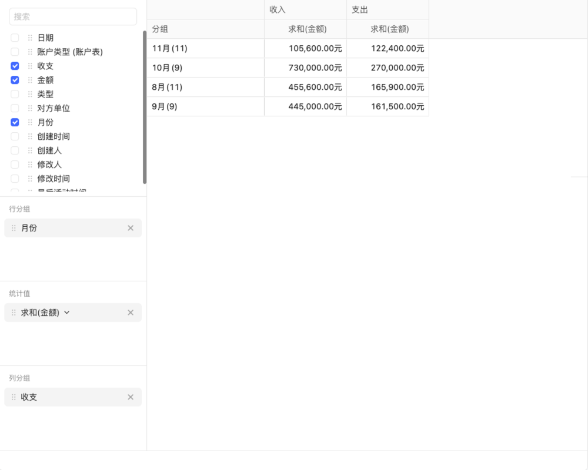Check the 类型 field checkbox

(14, 94)
